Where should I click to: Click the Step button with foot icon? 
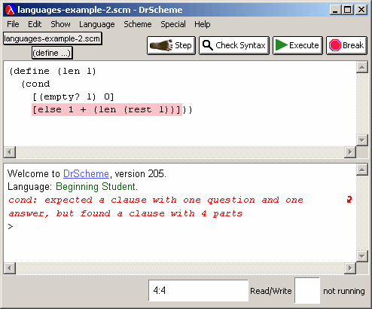point(171,45)
